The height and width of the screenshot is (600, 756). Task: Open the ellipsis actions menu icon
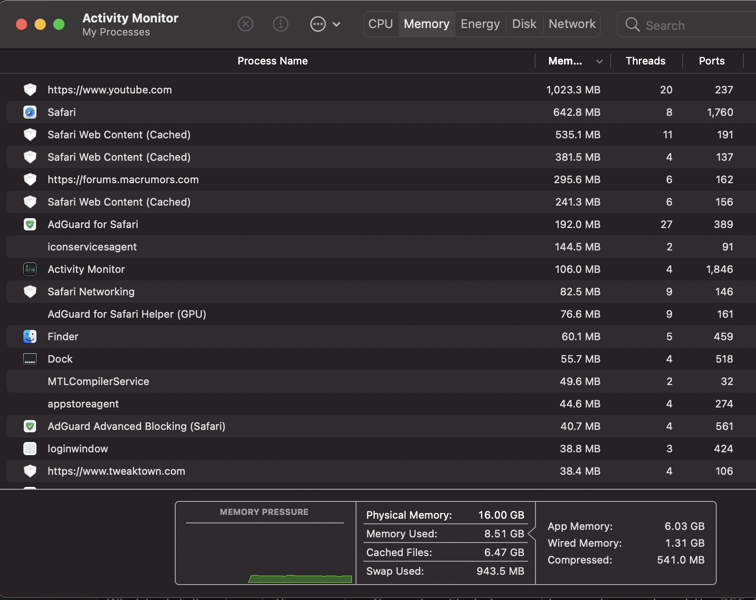[318, 24]
